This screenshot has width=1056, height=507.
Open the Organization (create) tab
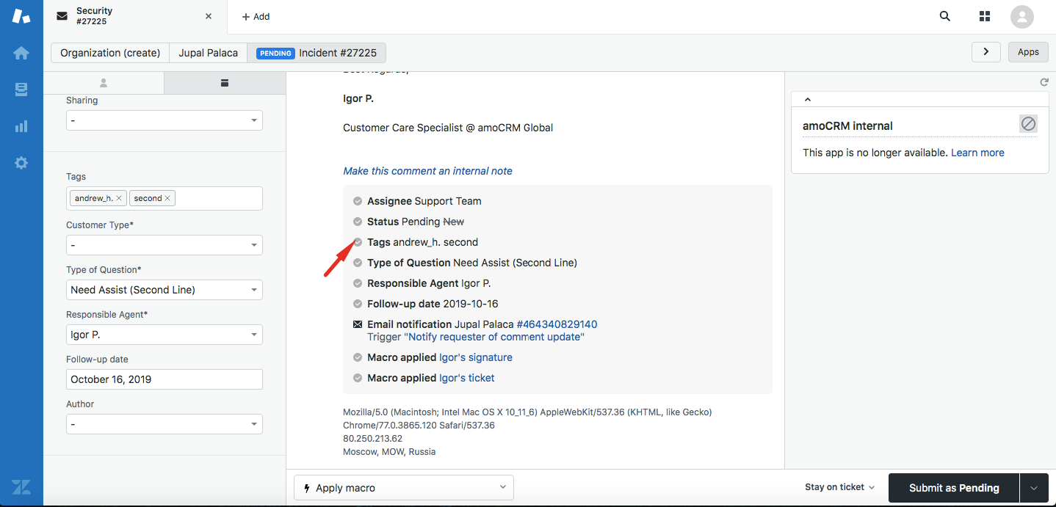point(110,53)
